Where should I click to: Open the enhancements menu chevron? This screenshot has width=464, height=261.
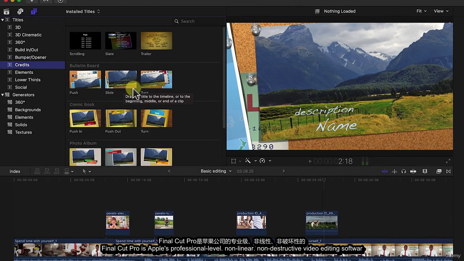[255, 161]
